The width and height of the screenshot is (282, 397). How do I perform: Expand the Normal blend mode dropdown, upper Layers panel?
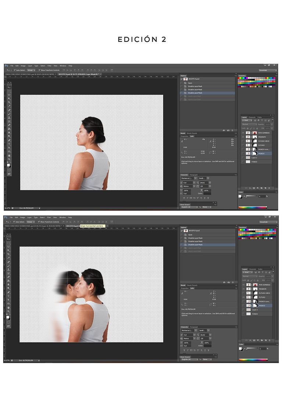[x=249, y=124]
